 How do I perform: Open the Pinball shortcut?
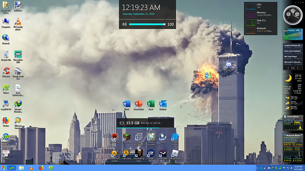coord(163,138)
